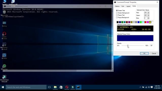The width and height of the screenshot is (162, 91).
Task: Click Command Prompt window scrollbar up arrow
Action: click(x=112, y=9)
